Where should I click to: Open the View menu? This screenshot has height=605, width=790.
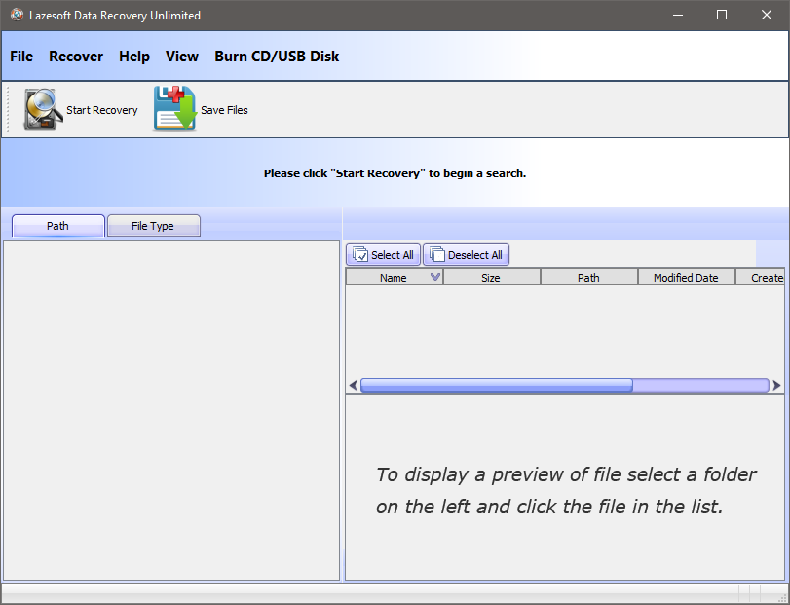pos(182,57)
